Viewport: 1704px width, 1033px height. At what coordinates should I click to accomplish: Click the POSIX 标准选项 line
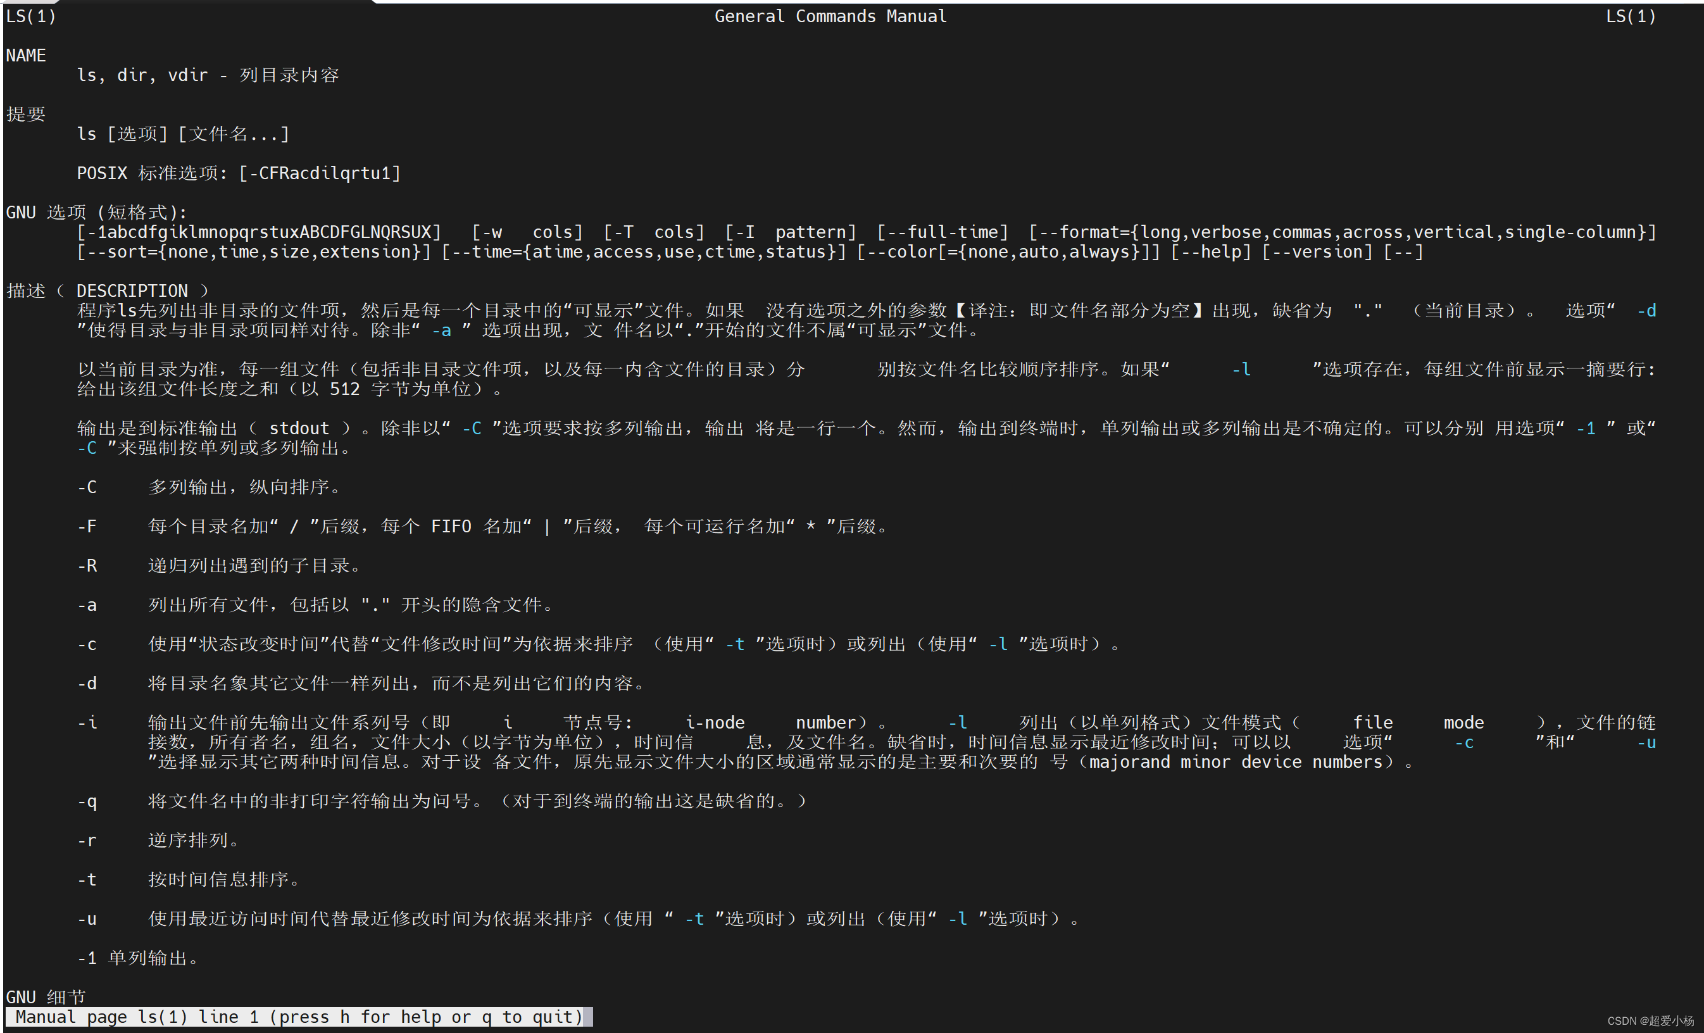point(239,173)
